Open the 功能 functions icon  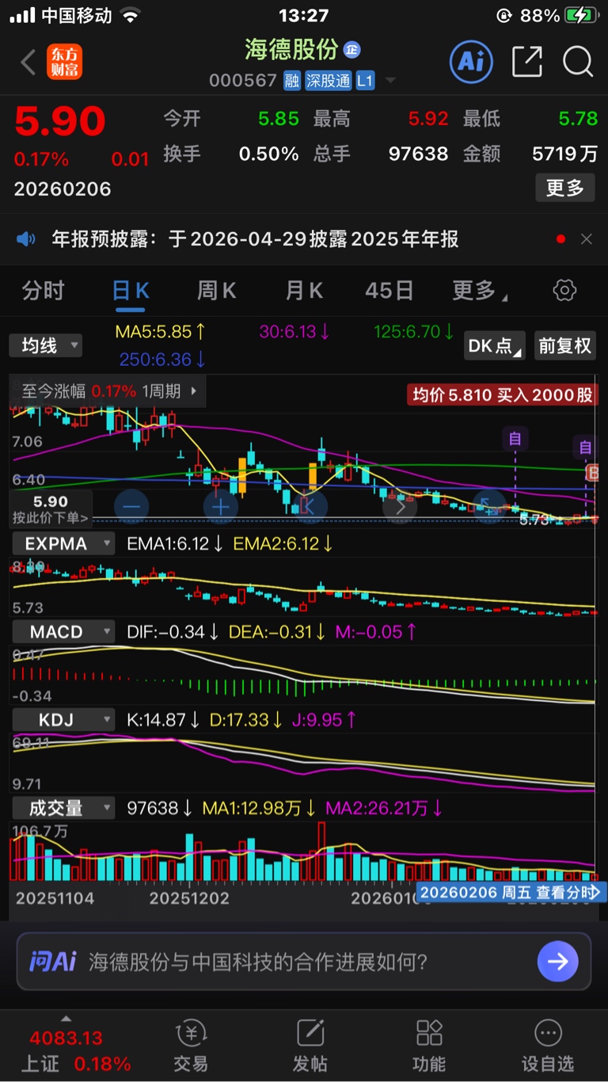coord(429,1046)
